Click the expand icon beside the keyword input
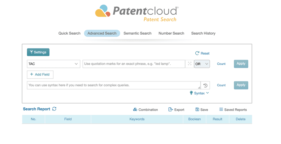The height and width of the screenshot is (144, 281). [x=190, y=64]
